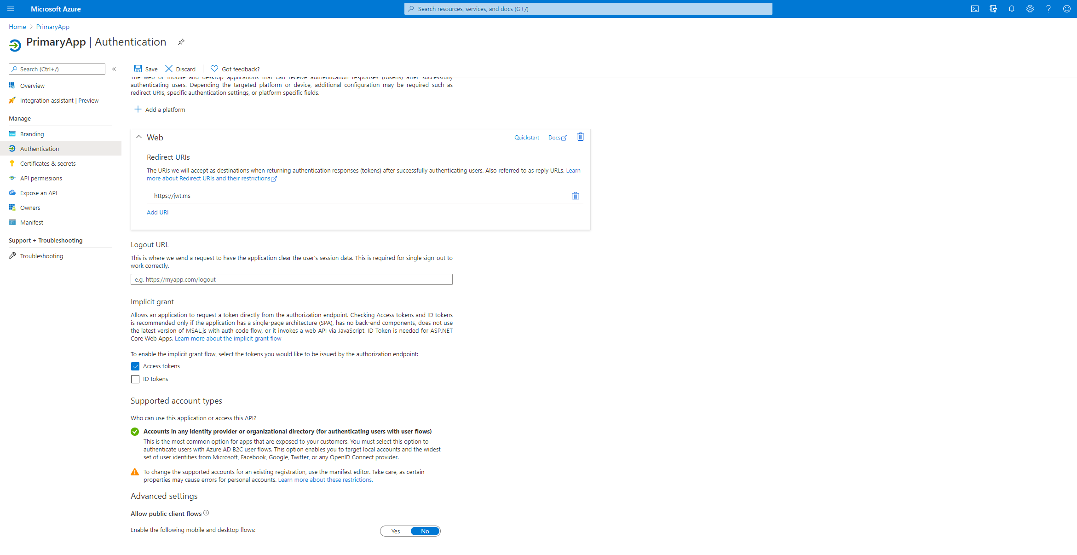Open Cloud Shell from top bar

point(974,9)
